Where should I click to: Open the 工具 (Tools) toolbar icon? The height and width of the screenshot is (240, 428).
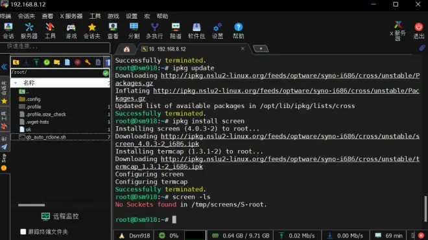point(50,30)
